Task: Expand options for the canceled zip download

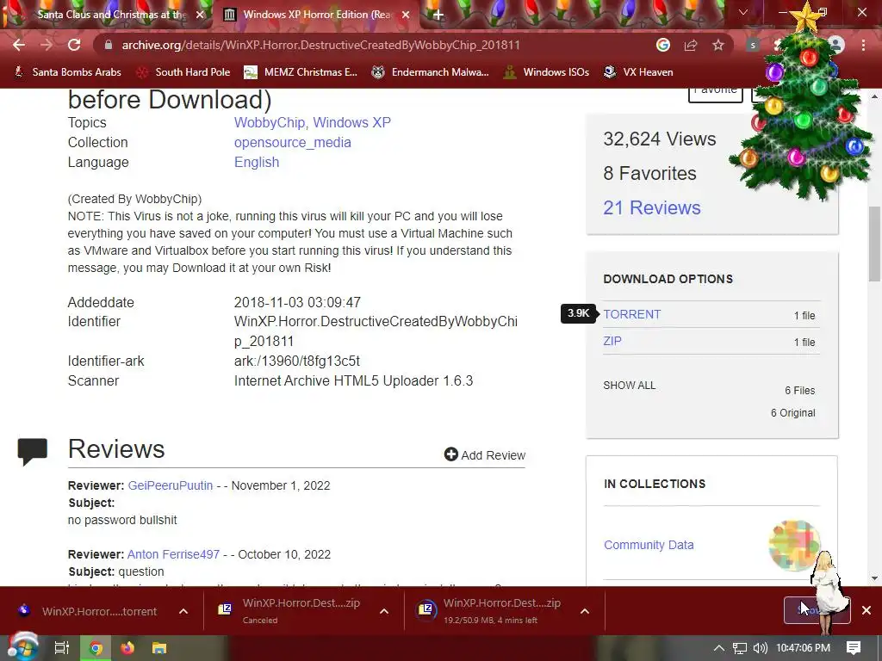Action: pyautogui.click(x=384, y=611)
